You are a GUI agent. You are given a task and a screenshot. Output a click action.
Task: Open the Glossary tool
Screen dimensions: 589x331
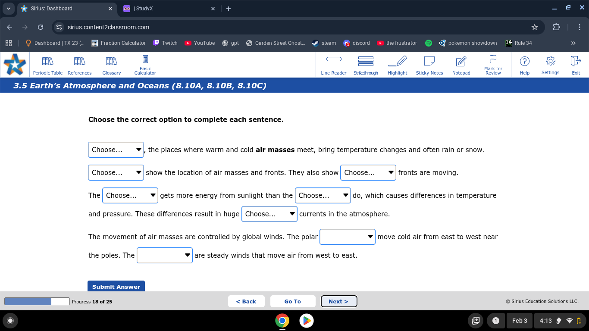tap(112, 65)
